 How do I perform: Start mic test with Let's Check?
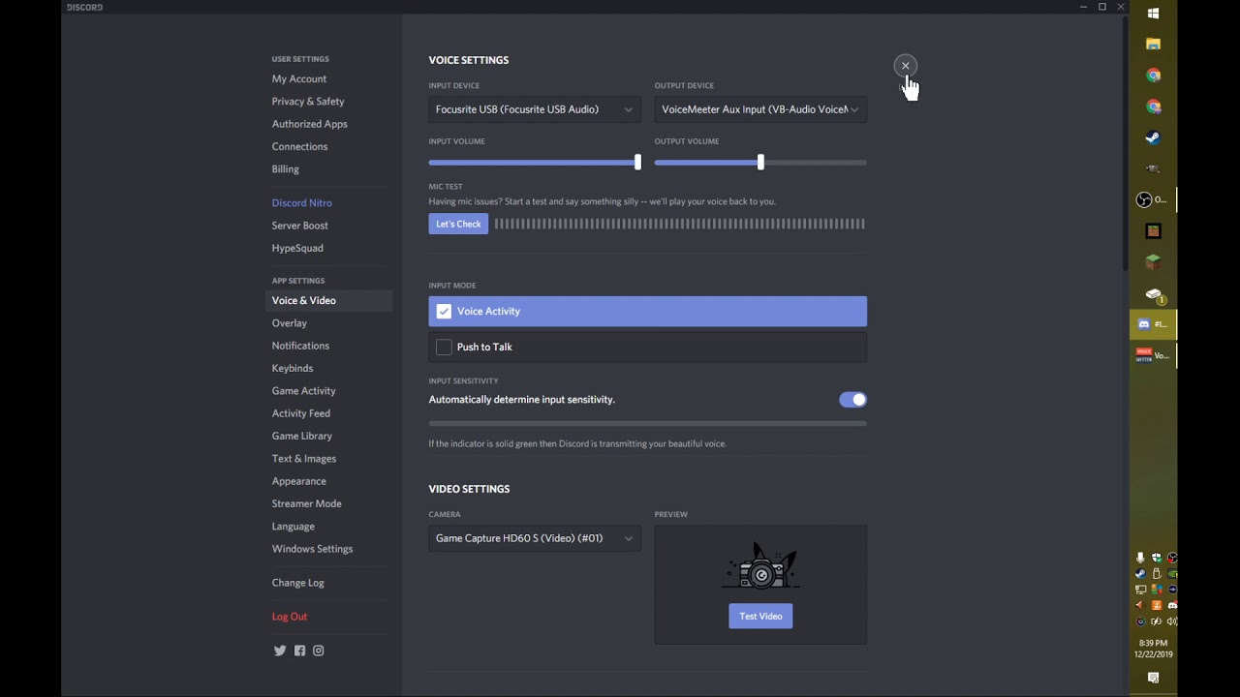(458, 224)
